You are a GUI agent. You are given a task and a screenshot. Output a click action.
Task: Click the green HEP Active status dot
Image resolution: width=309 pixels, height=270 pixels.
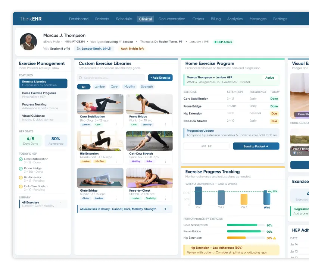(215, 42)
